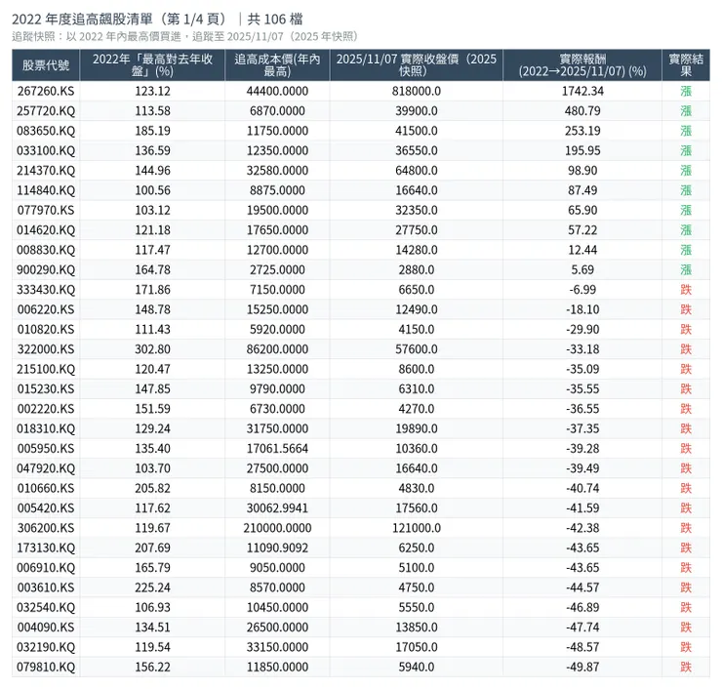
Task: Click the return value 480.79
Action: coord(582,111)
